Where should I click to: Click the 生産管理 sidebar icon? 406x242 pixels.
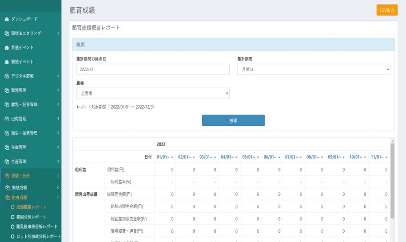pos(7,162)
